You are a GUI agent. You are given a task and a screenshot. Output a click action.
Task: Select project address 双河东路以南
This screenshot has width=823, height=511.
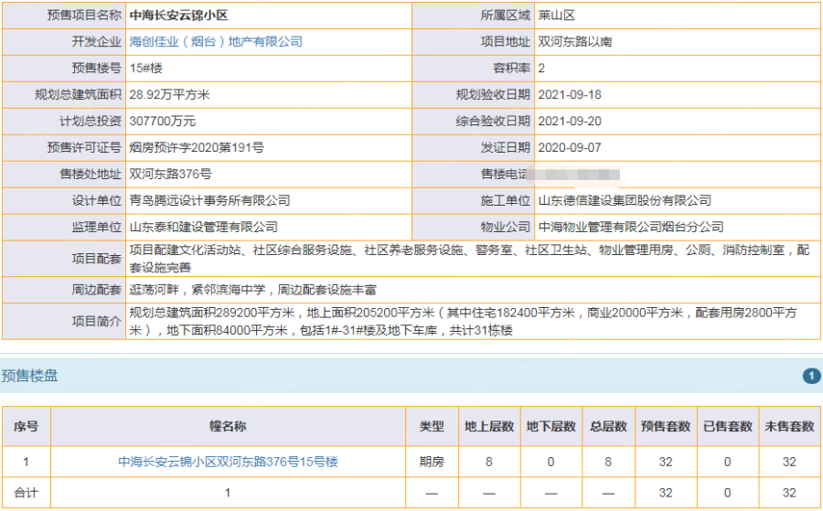tap(575, 41)
